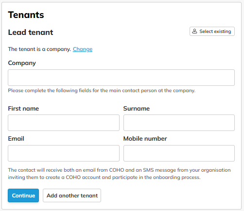This screenshot has width=244, height=211.
Task: Open the Select existing tenant button
Action: (212, 31)
